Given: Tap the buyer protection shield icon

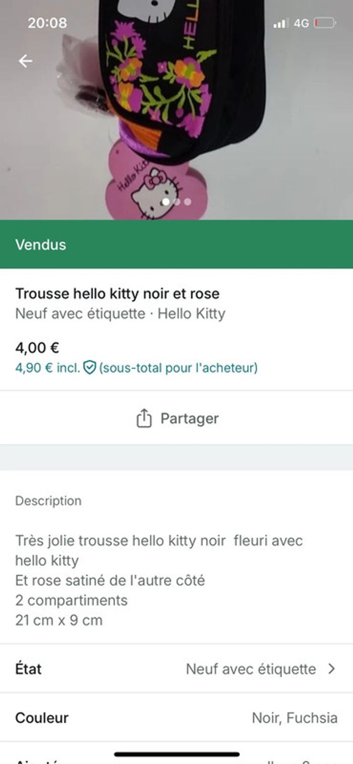Looking at the screenshot, I should tap(89, 368).
